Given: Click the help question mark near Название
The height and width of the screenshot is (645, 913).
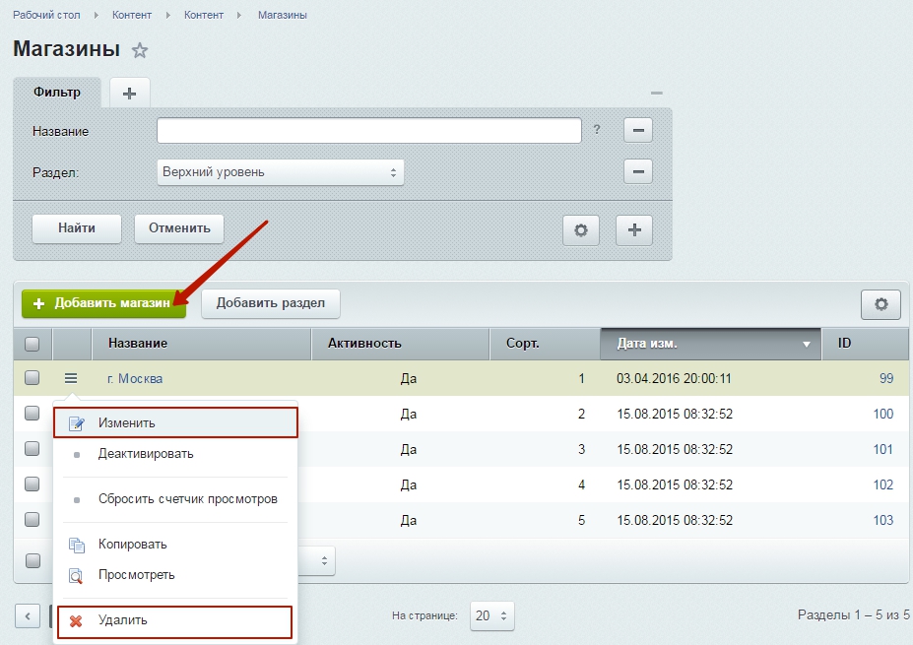Looking at the screenshot, I should click(x=597, y=130).
